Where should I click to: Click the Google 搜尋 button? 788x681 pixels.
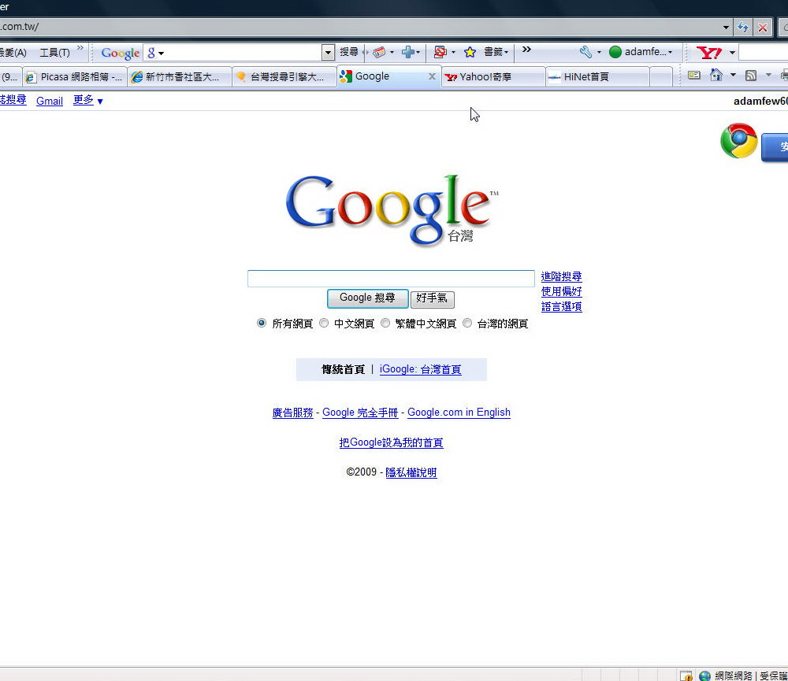coord(367,298)
